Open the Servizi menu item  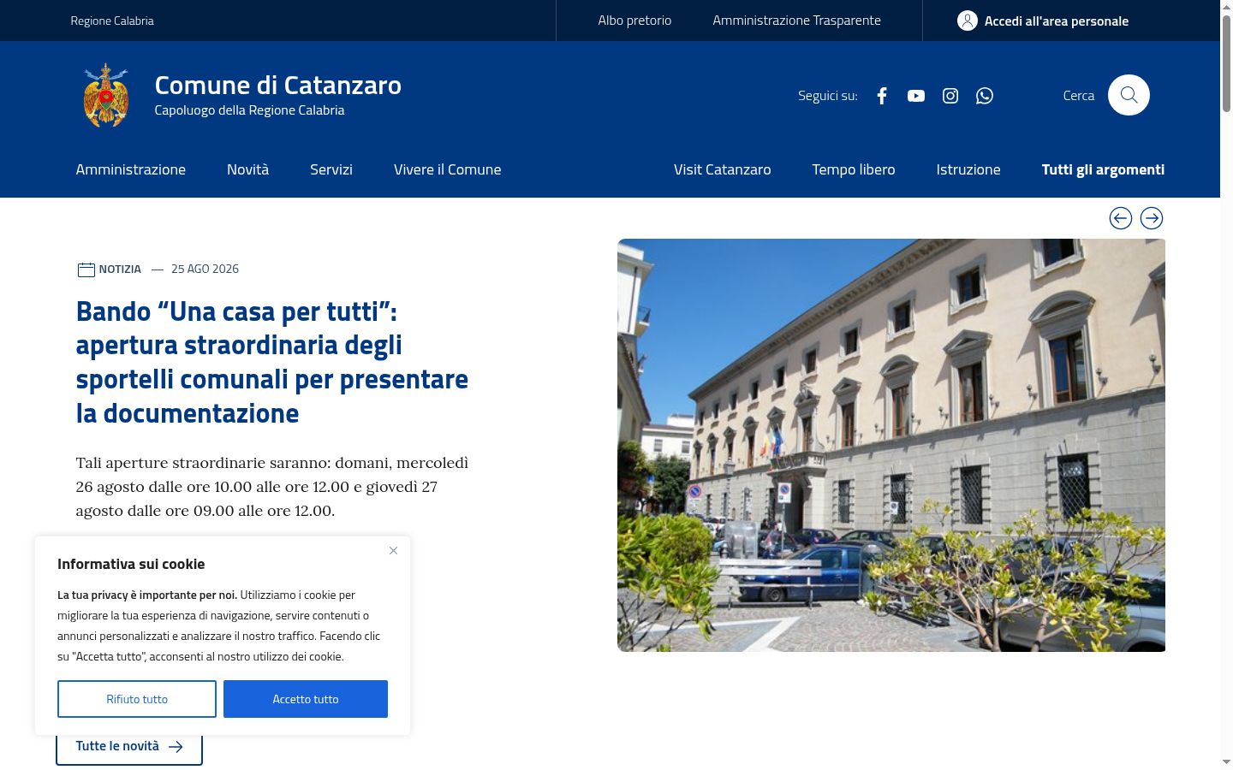click(x=331, y=169)
